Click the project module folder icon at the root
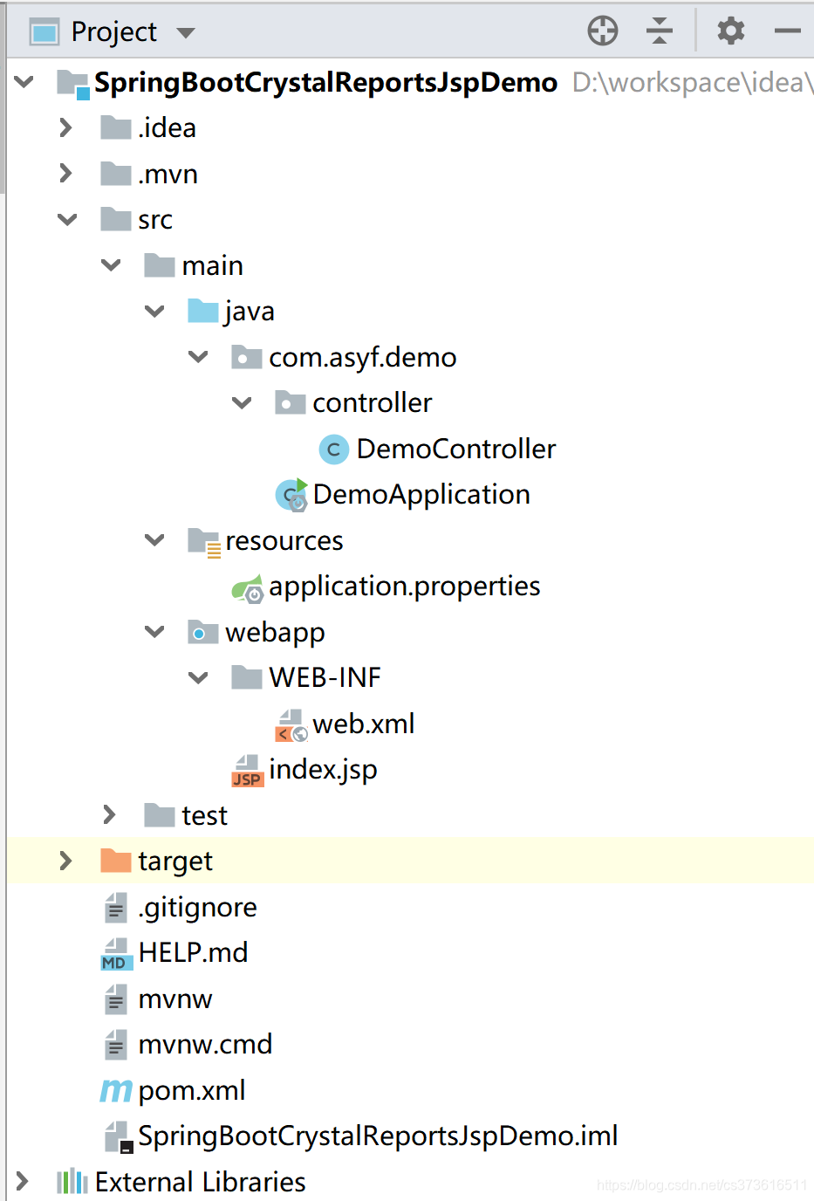The height and width of the screenshot is (1201, 814). (73, 84)
